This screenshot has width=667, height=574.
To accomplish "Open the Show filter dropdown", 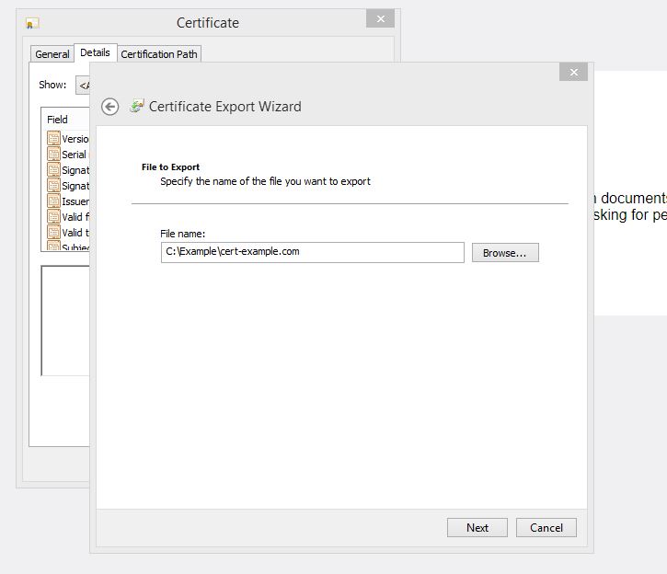I will 82,86.
